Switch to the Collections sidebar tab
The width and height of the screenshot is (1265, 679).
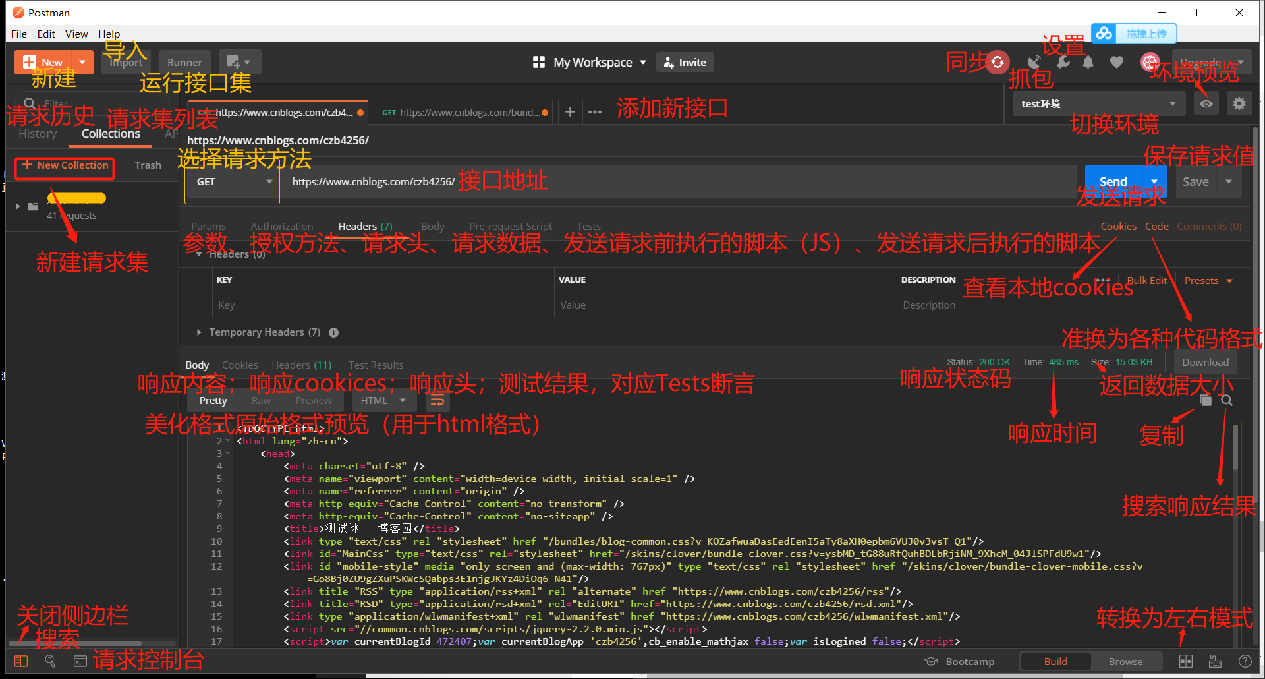point(111,134)
